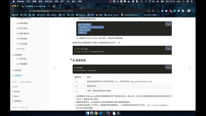Open the Cambridge Dictionary bookmark
The width and height of the screenshot is (206, 116).
129,15
